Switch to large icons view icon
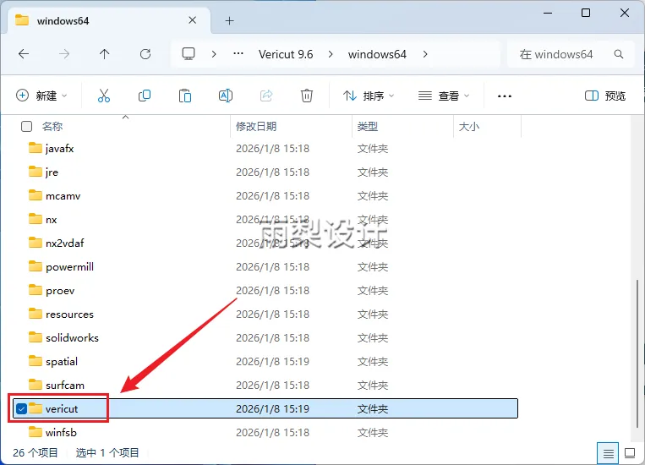Screen dimensions: 645x465 coord(630,453)
